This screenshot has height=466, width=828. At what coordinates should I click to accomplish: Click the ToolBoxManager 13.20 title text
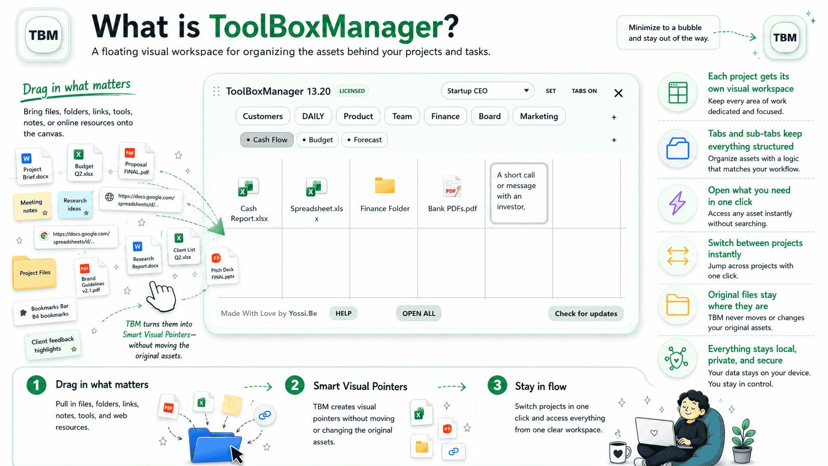[x=278, y=91]
